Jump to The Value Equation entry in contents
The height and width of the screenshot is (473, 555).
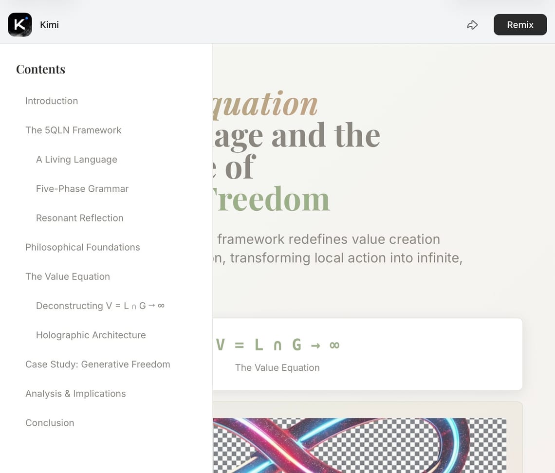68,276
